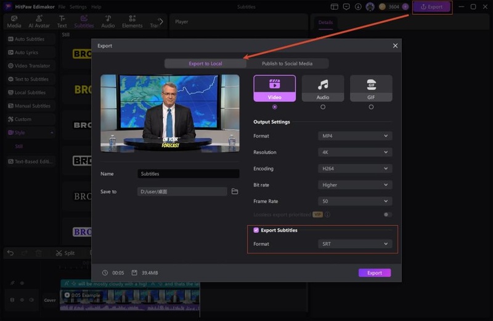Open Video Translator in sidebar
Screen dimensions: 493x321
[30, 65]
